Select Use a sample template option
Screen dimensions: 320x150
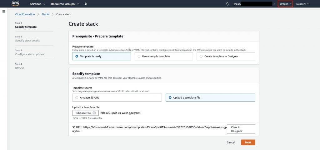pos(164,56)
